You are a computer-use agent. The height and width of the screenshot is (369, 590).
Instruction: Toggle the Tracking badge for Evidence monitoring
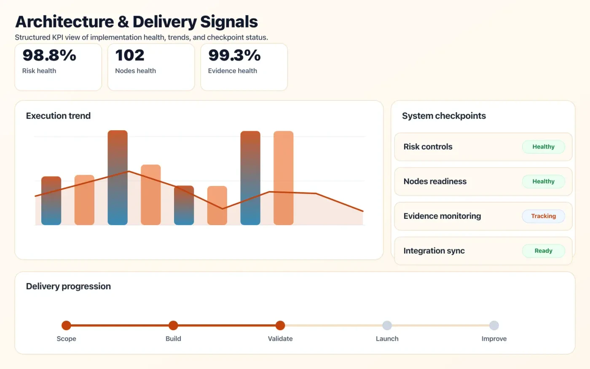tap(543, 216)
